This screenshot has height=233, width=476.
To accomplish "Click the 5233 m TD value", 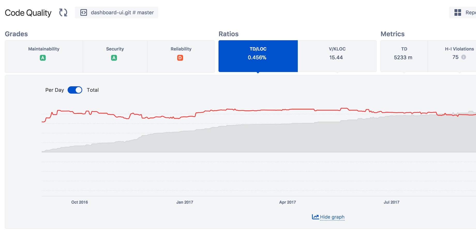I will pyautogui.click(x=403, y=57).
